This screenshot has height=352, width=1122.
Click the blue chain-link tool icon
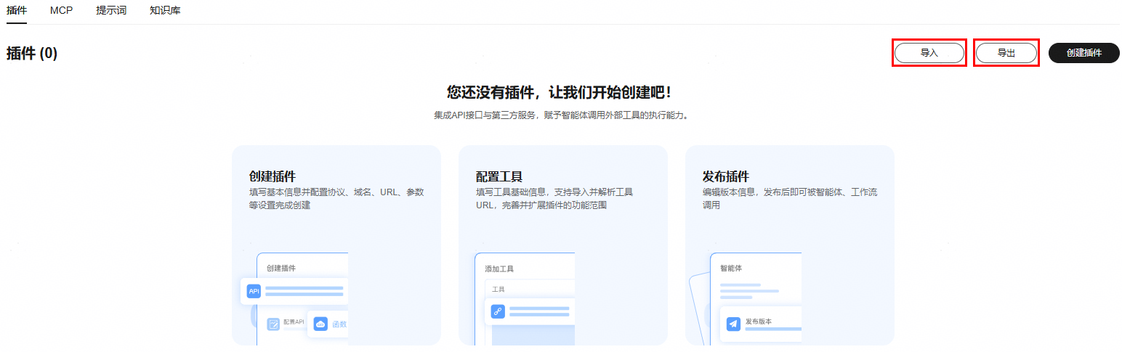click(498, 311)
